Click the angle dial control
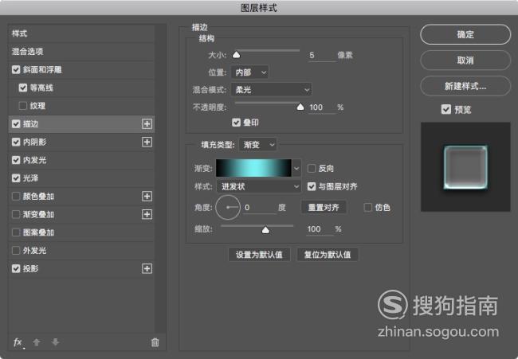The height and width of the screenshot is (359, 518). coord(228,208)
